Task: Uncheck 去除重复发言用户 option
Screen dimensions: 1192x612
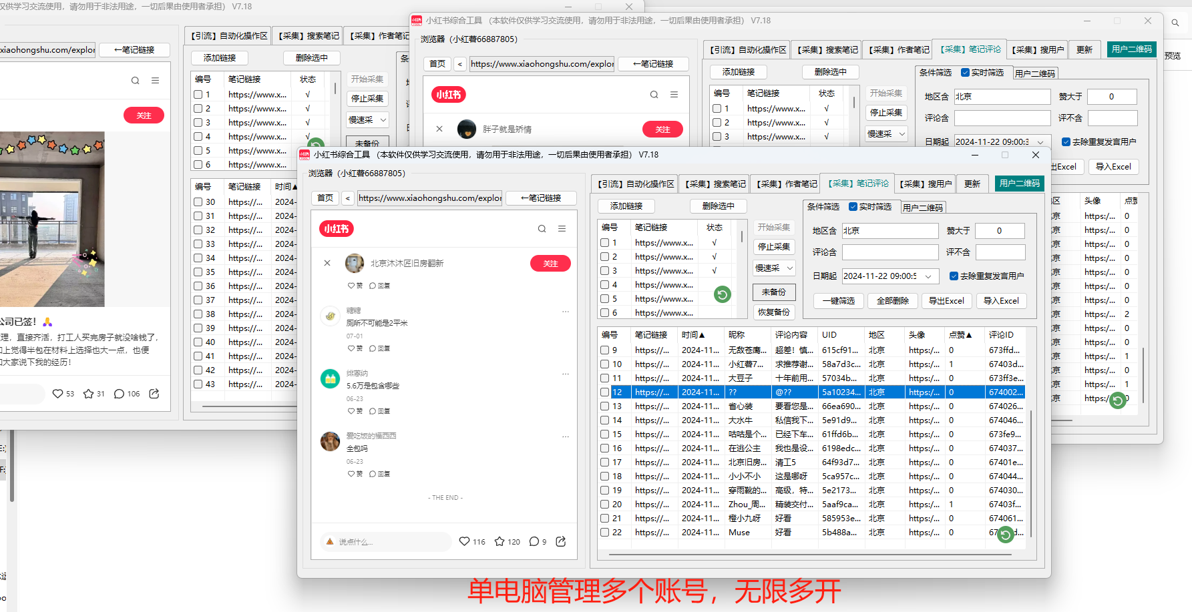Action: 954,276
